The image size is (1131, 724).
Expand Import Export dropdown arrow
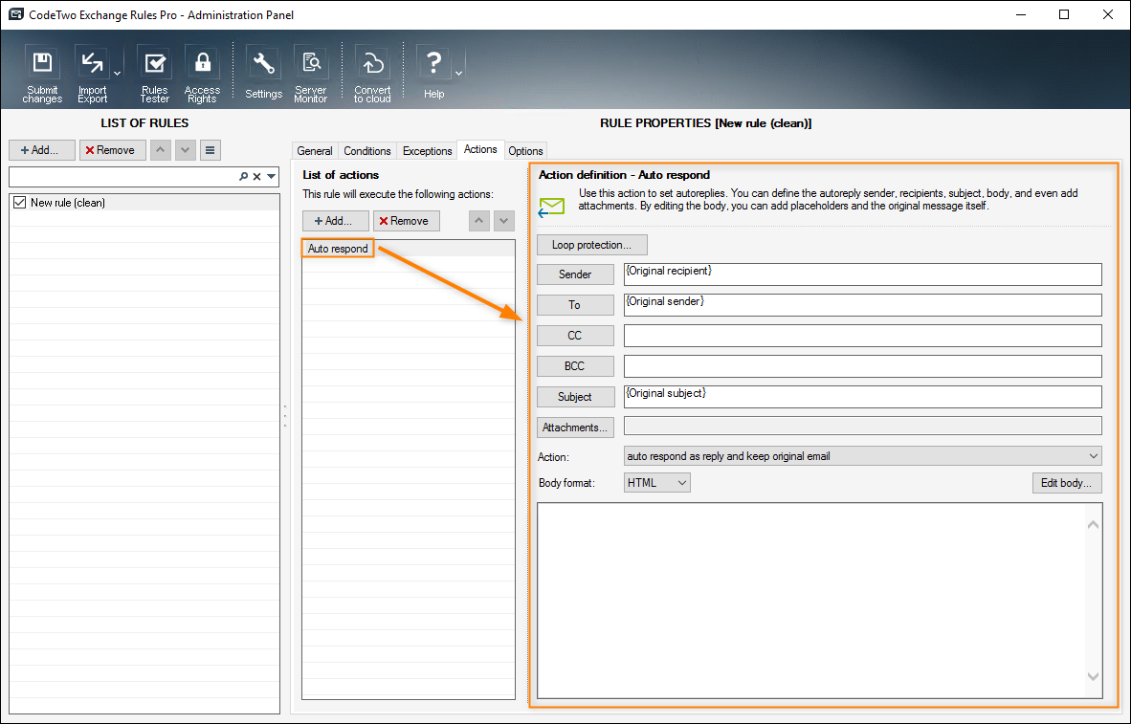[x=118, y=74]
